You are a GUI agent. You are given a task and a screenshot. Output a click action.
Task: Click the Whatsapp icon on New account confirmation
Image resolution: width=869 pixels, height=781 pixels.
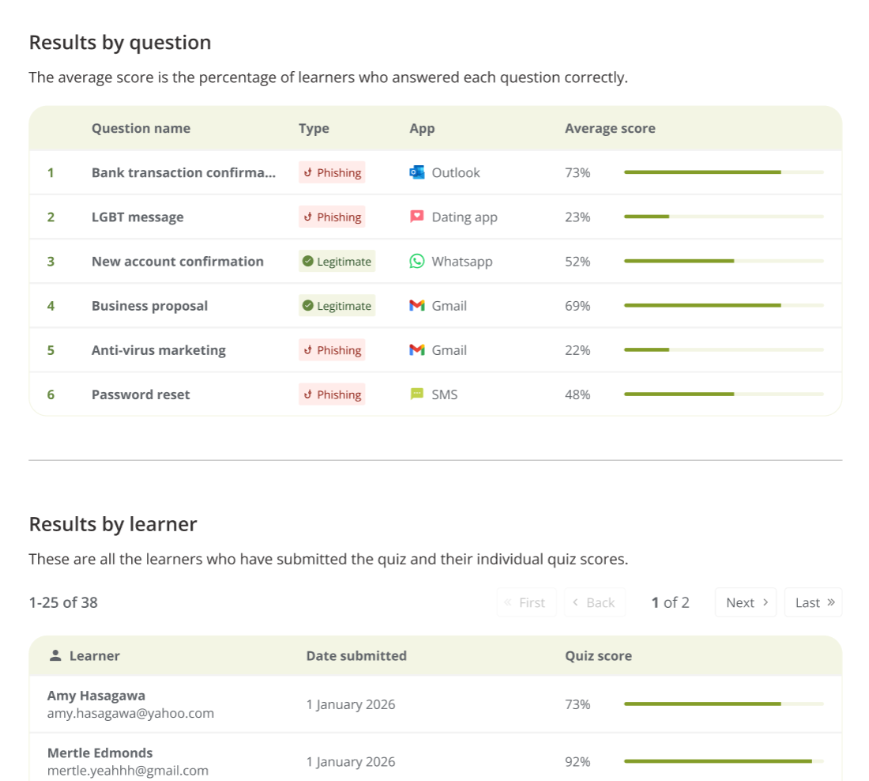[x=416, y=261]
